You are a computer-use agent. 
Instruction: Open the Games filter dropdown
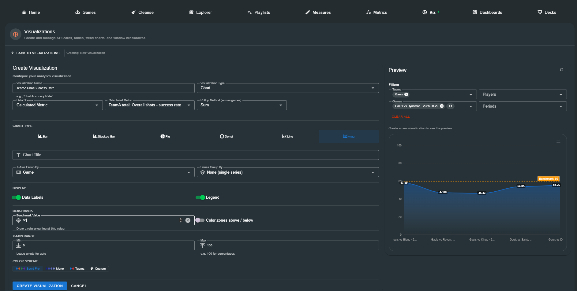[471, 106]
